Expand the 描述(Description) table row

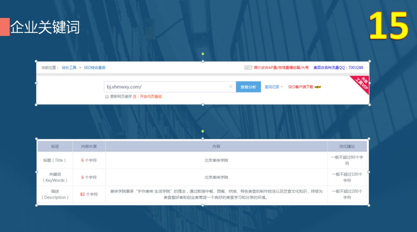(x=55, y=195)
